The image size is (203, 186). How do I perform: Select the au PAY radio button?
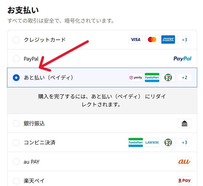point(16,162)
